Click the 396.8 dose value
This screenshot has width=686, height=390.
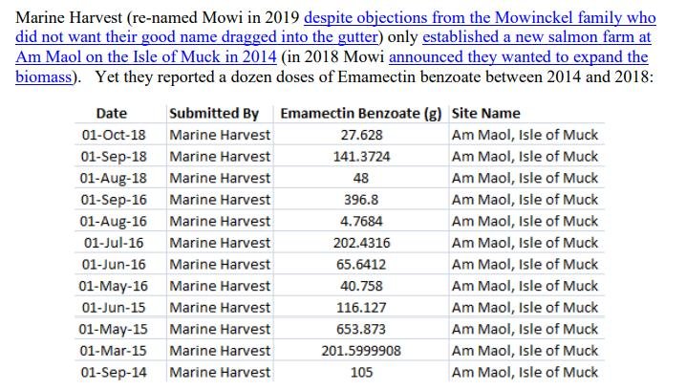(x=361, y=200)
